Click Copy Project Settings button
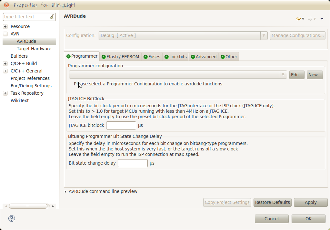This screenshot has width=330, height=230. [x=227, y=203]
